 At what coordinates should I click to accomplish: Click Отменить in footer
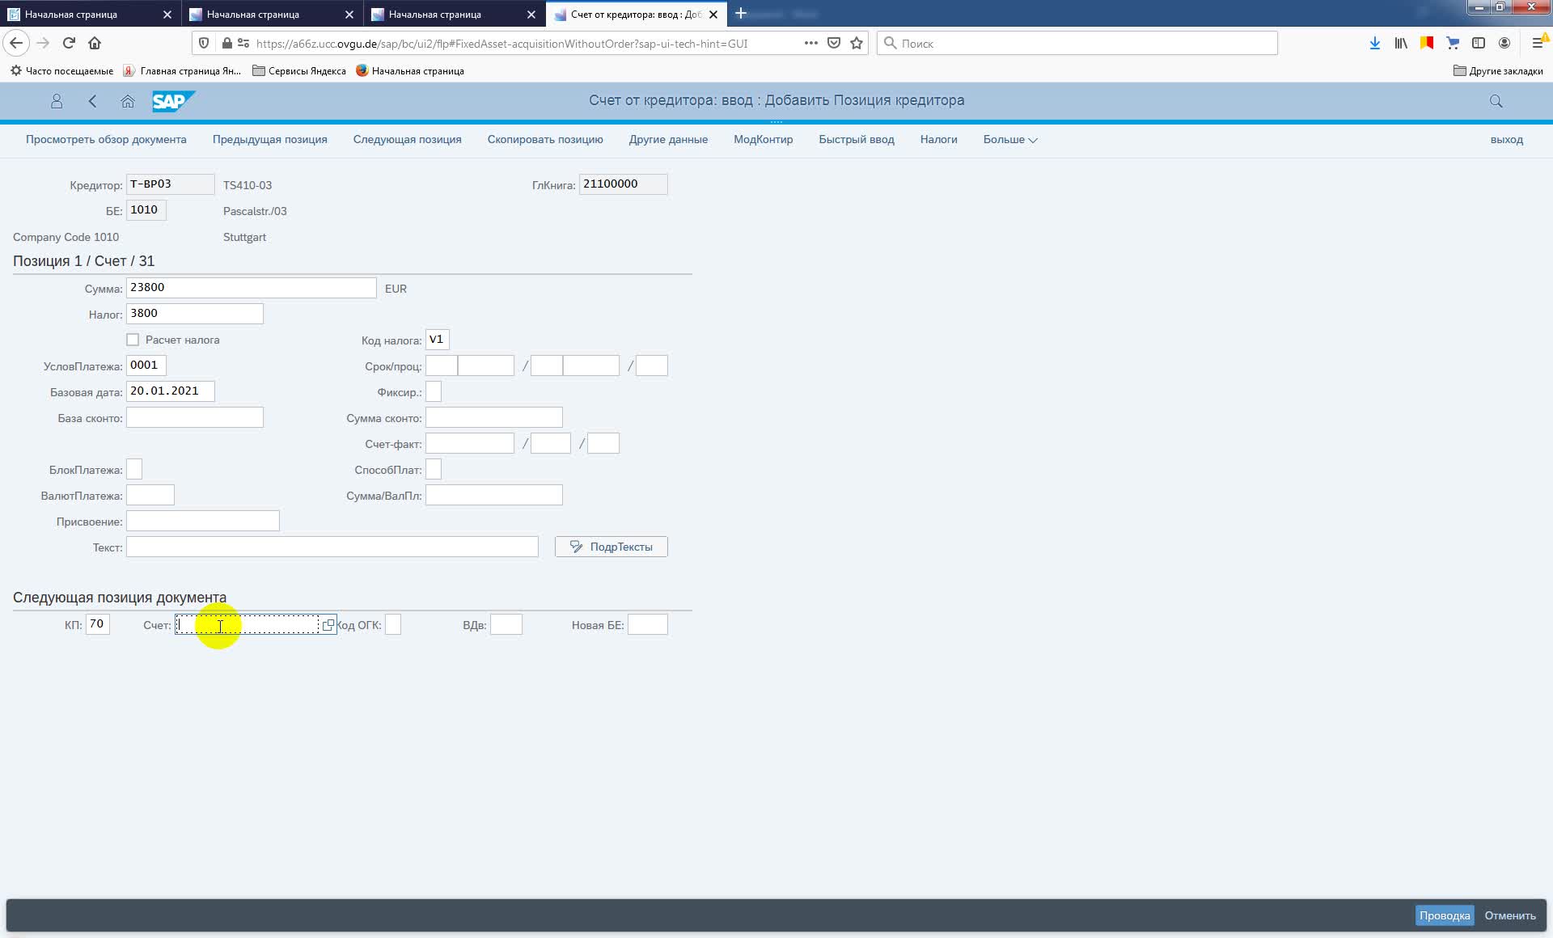point(1510,915)
